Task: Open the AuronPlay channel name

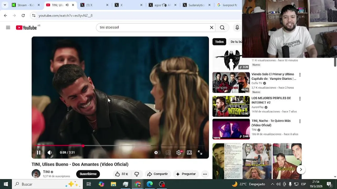Action: [x=257, y=107]
